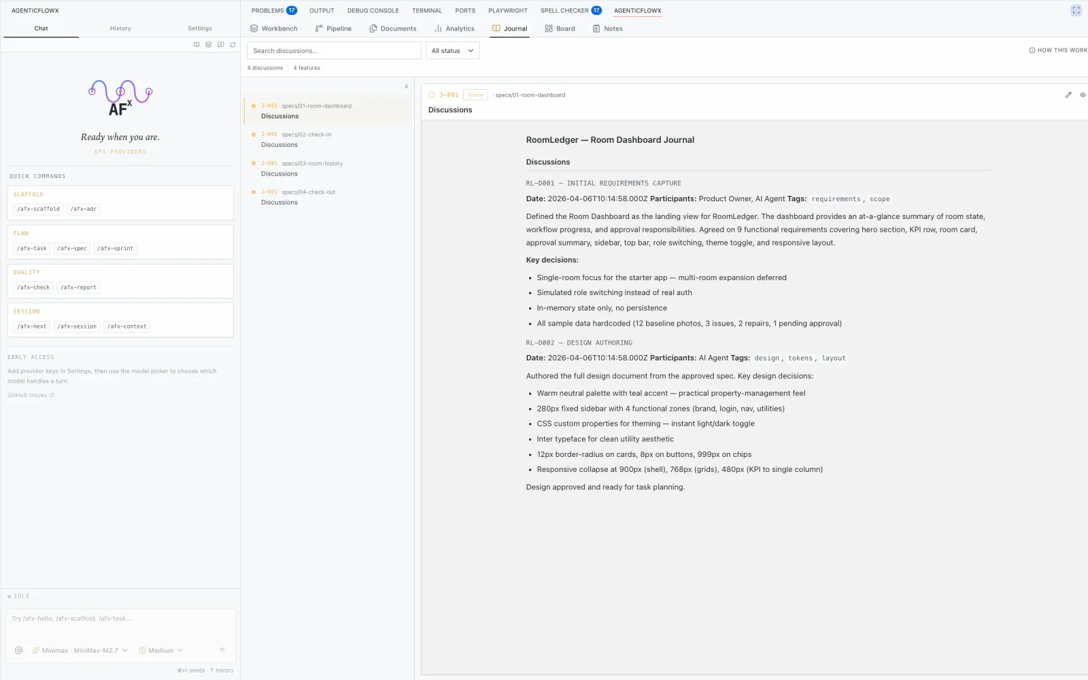Open the Settings tab in sidebar

(200, 29)
